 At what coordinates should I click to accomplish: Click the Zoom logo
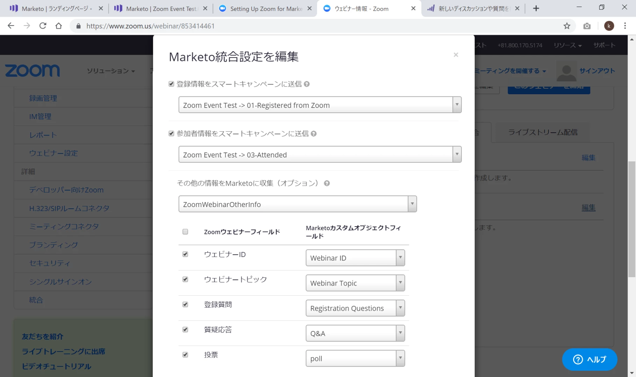tap(33, 71)
